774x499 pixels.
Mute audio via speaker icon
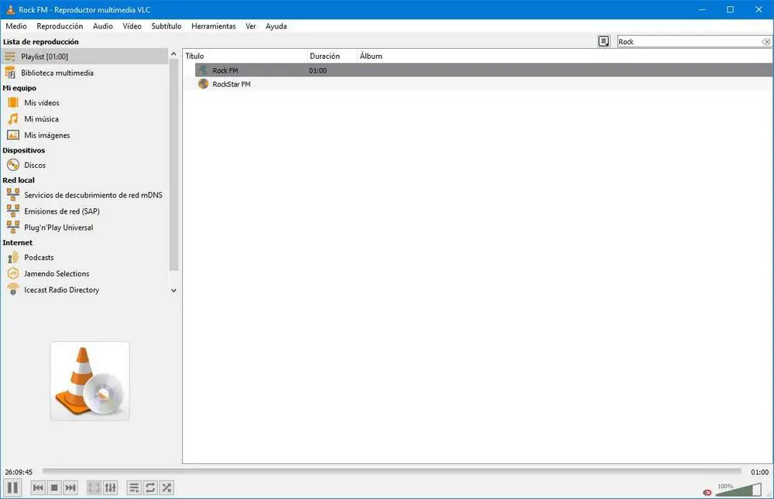pyautogui.click(x=707, y=492)
